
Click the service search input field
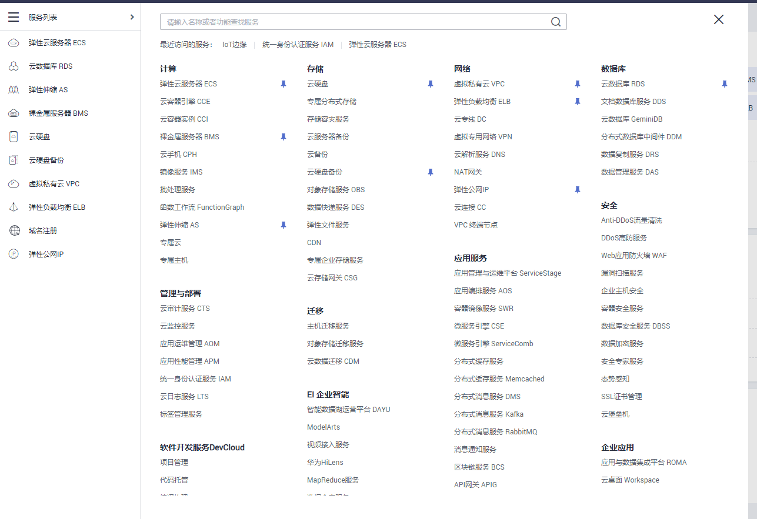353,21
